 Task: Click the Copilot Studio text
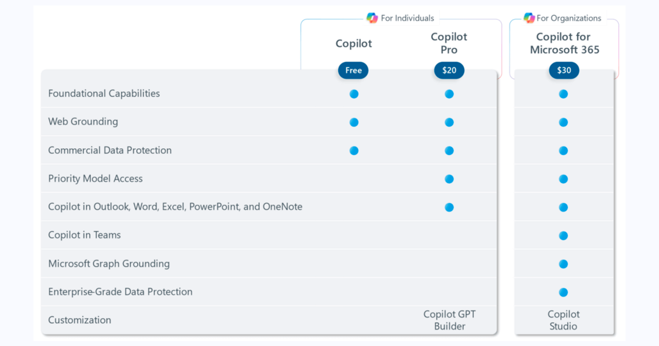[x=563, y=320]
